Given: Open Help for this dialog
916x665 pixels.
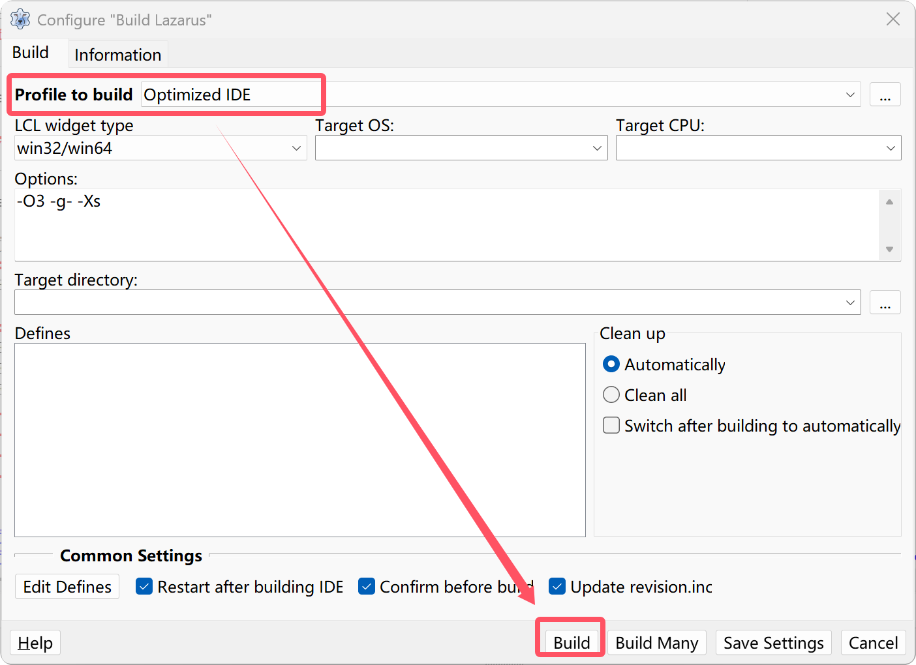Looking at the screenshot, I should tap(35, 643).
